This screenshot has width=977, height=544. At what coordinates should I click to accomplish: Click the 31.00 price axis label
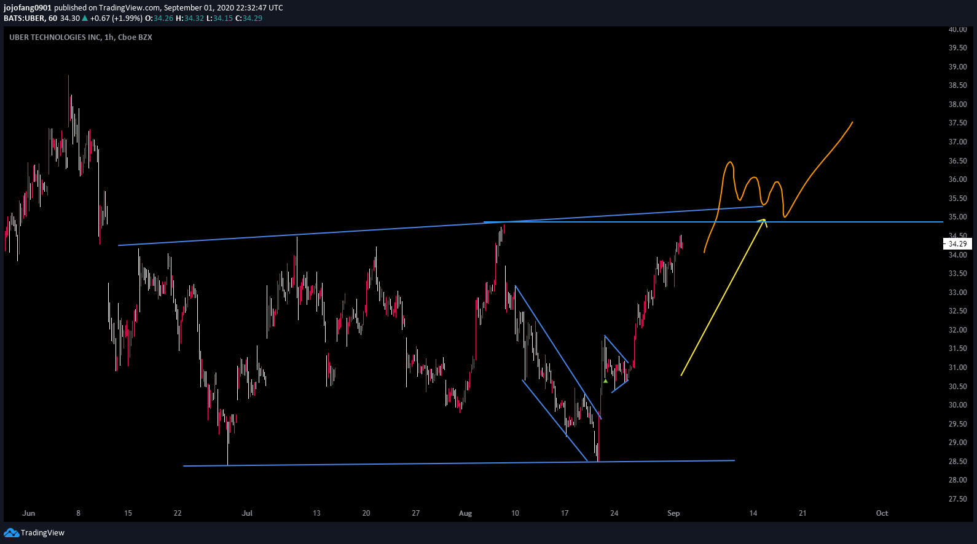pos(957,368)
